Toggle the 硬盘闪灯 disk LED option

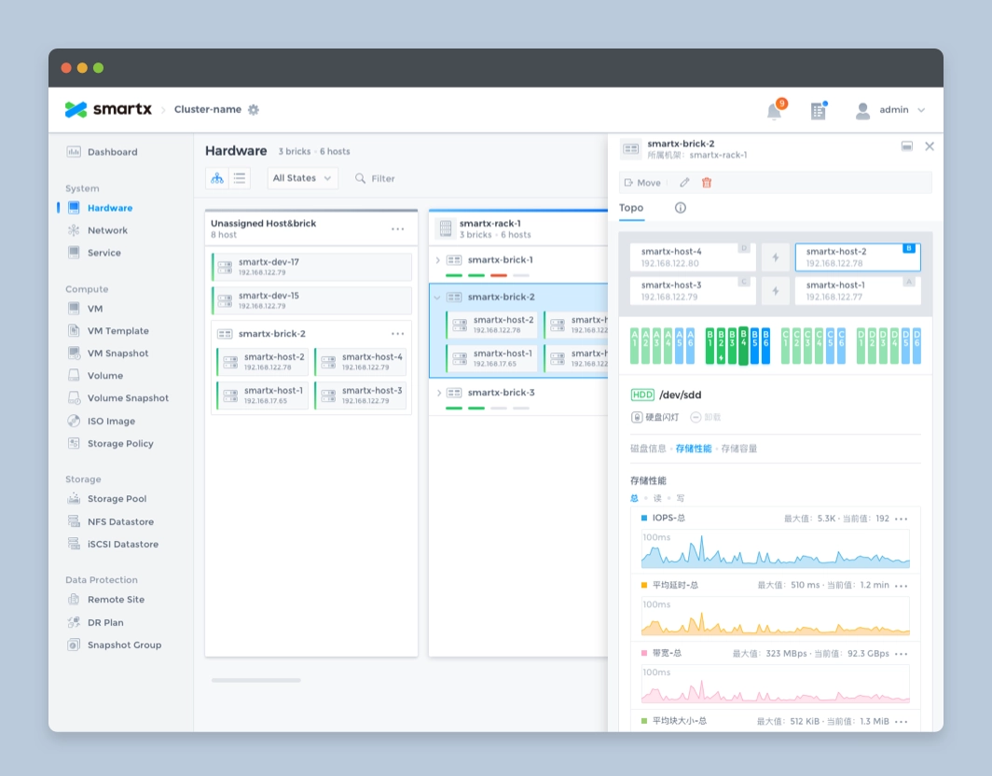pos(655,417)
